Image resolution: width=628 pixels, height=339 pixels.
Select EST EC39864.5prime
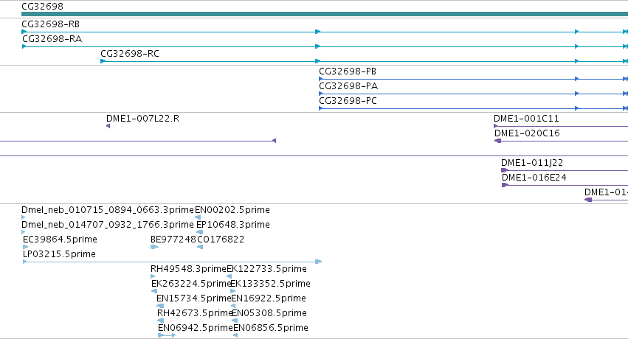60,240
